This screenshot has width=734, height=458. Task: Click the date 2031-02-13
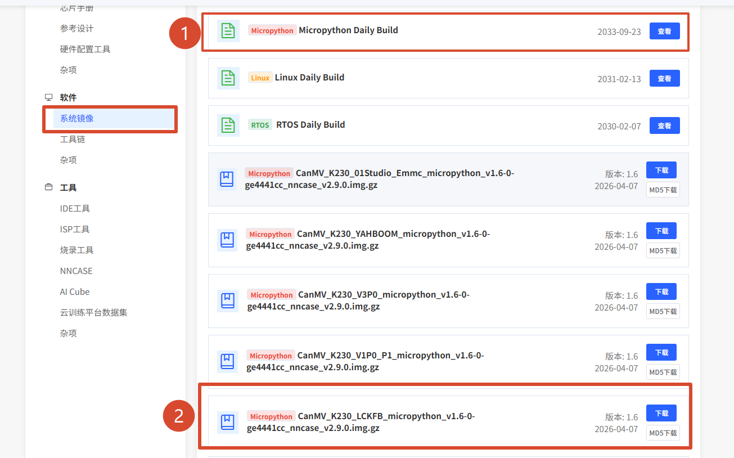click(x=619, y=79)
